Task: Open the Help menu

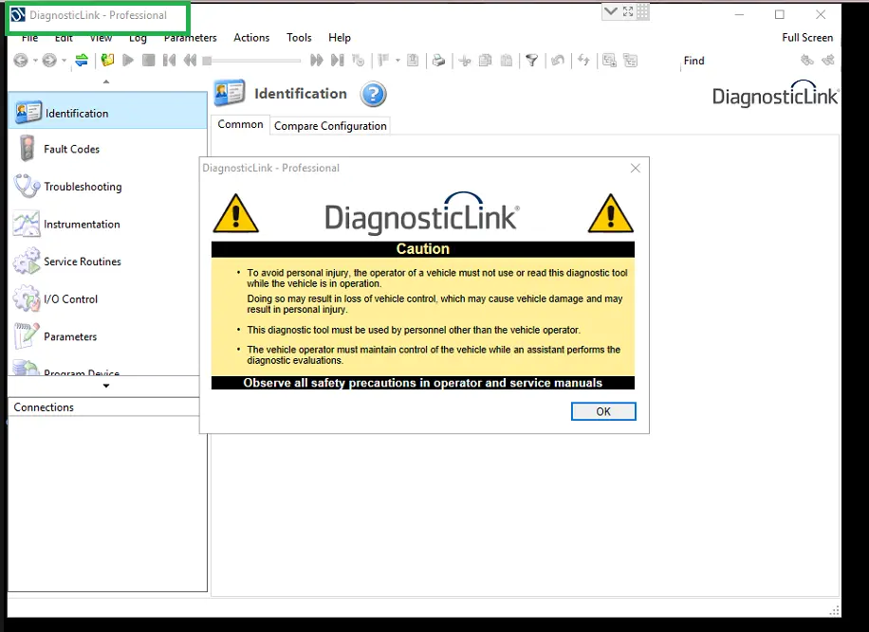Action: (340, 38)
